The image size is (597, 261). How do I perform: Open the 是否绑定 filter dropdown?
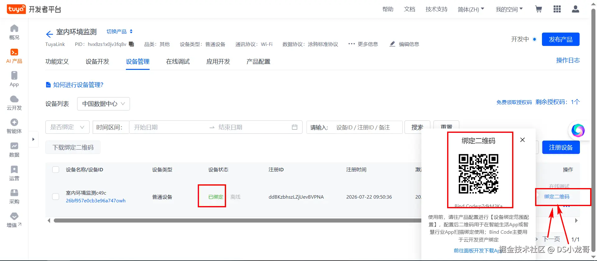click(67, 127)
